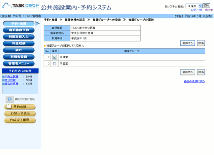Click the No. column header
Image resolution: width=214 pixels, height=155 pixels.
click(47, 51)
